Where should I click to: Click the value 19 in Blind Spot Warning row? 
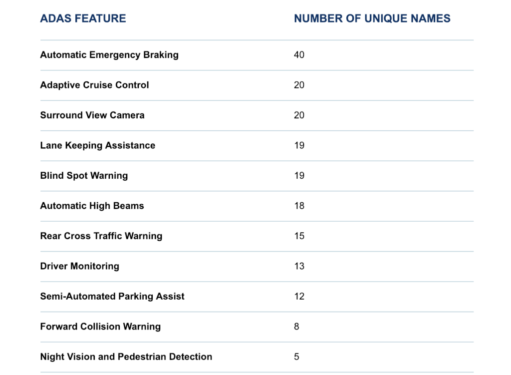point(299,176)
